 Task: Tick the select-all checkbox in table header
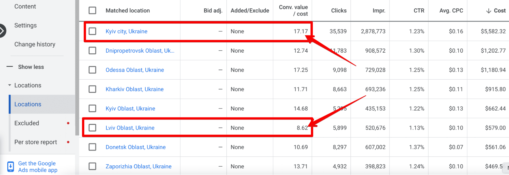[92, 11]
